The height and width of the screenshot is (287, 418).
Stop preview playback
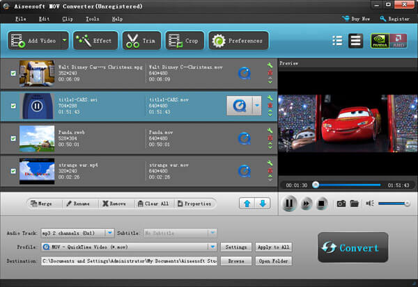321,204
